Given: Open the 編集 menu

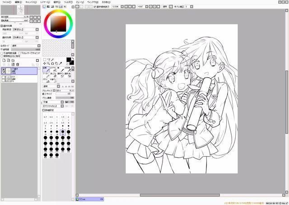Looking at the screenshot, I should 18,2.
